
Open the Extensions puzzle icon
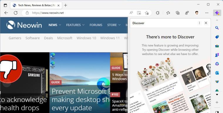158,13
